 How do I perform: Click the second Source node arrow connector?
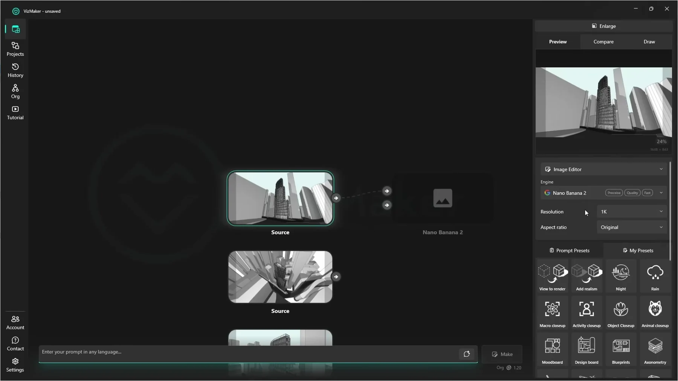(x=336, y=277)
